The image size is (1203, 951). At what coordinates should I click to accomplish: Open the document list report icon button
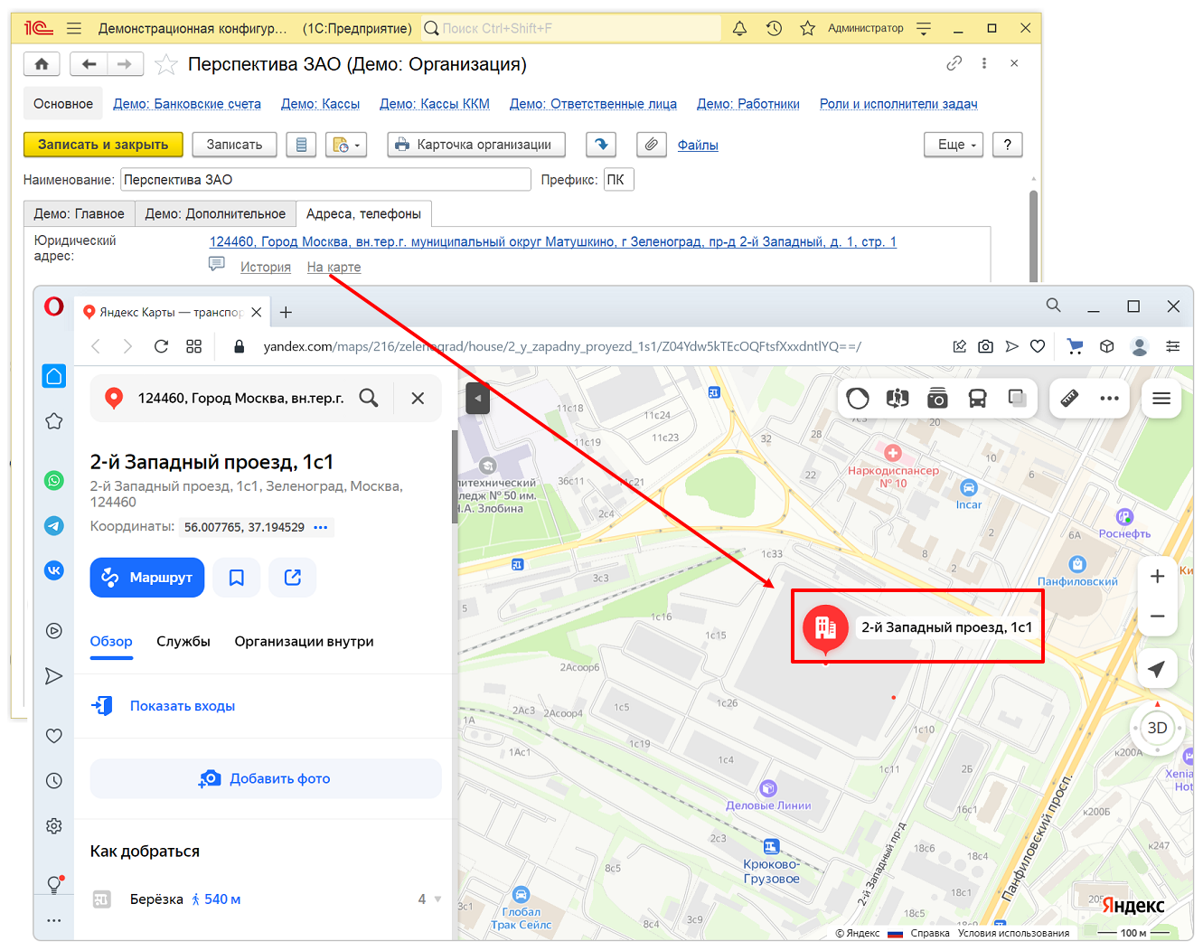click(302, 145)
